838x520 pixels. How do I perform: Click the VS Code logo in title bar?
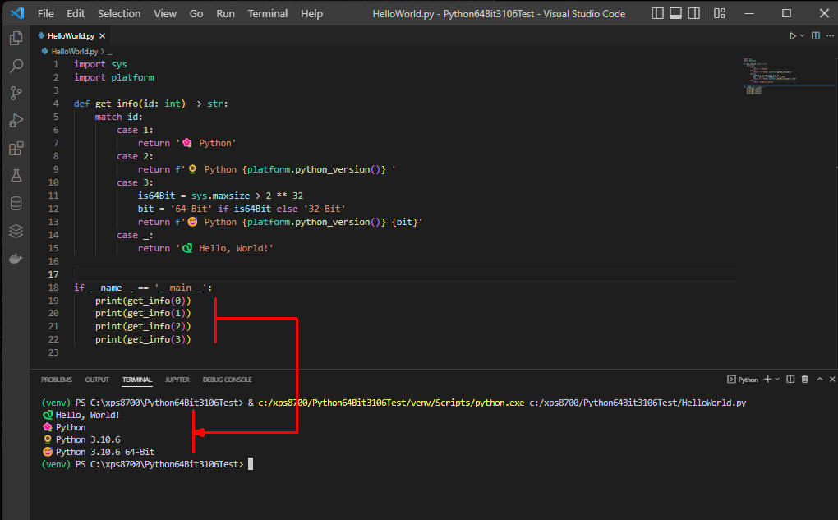pyautogui.click(x=17, y=13)
